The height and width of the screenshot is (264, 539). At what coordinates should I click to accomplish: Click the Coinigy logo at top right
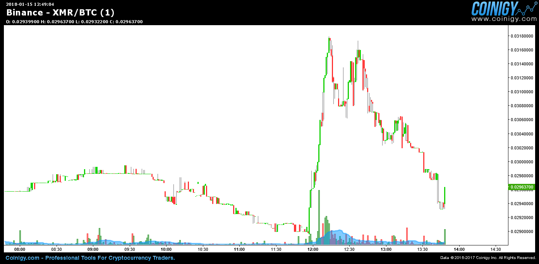click(x=504, y=8)
